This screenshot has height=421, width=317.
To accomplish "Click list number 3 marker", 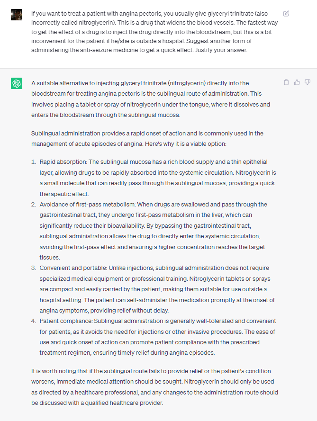I will [x=34, y=268].
